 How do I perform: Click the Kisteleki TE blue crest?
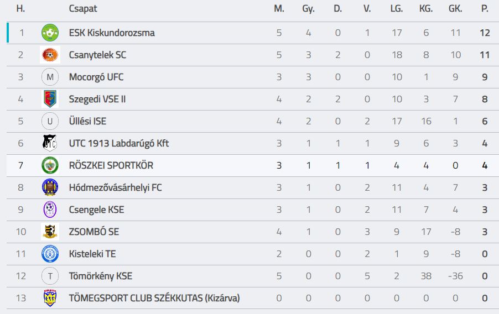[x=50, y=254]
